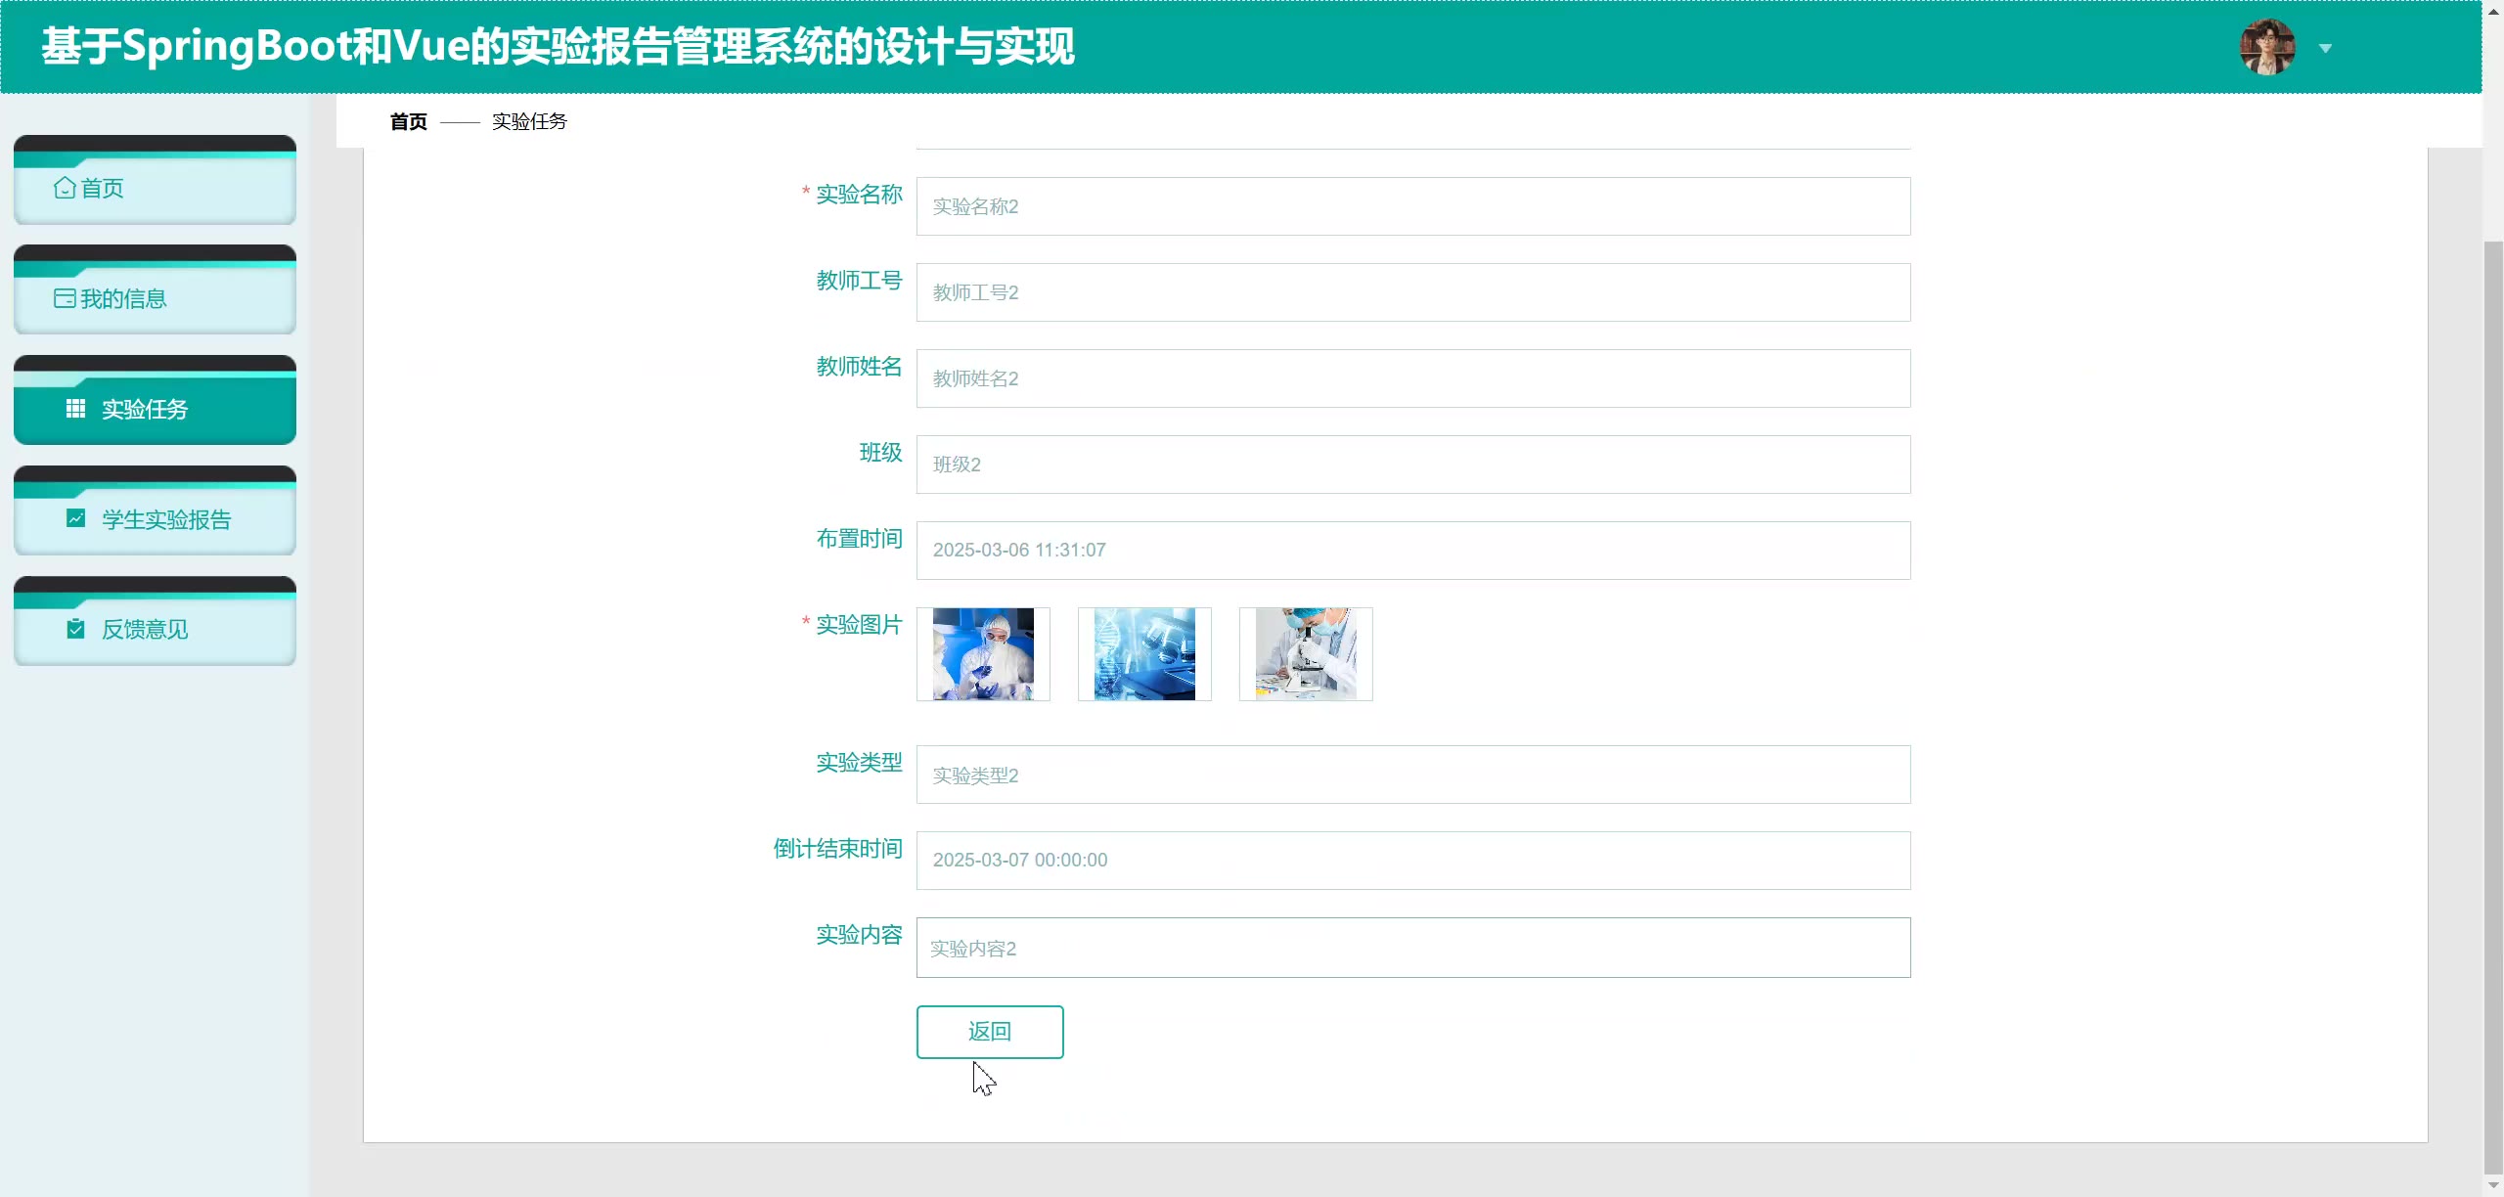Click the chart icon beside 学生实验报告
The height and width of the screenshot is (1197, 2504).
(x=75, y=518)
